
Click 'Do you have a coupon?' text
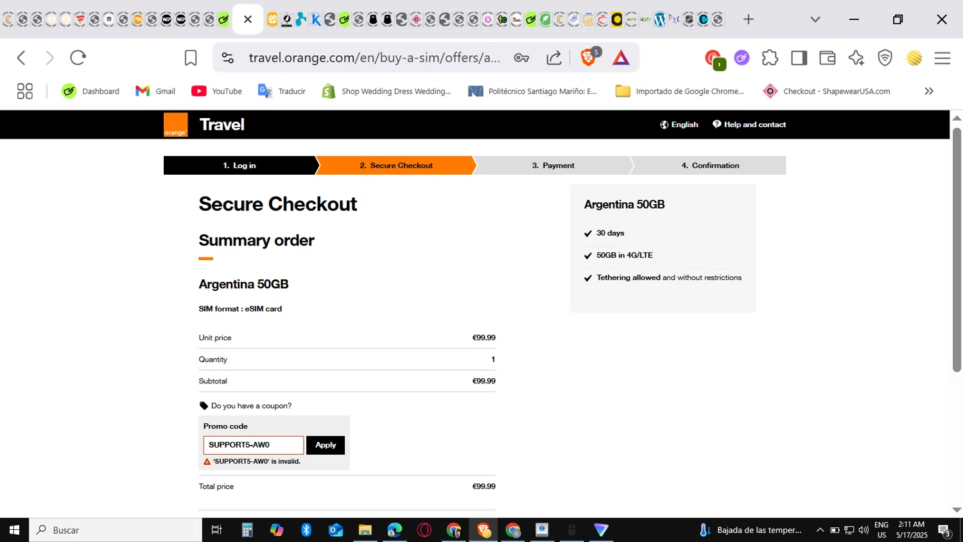pos(251,406)
